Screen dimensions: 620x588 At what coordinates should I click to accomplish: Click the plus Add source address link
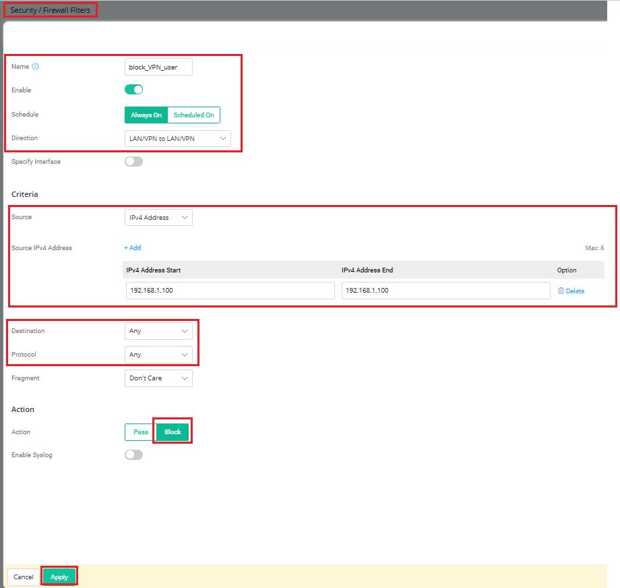pos(132,248)
